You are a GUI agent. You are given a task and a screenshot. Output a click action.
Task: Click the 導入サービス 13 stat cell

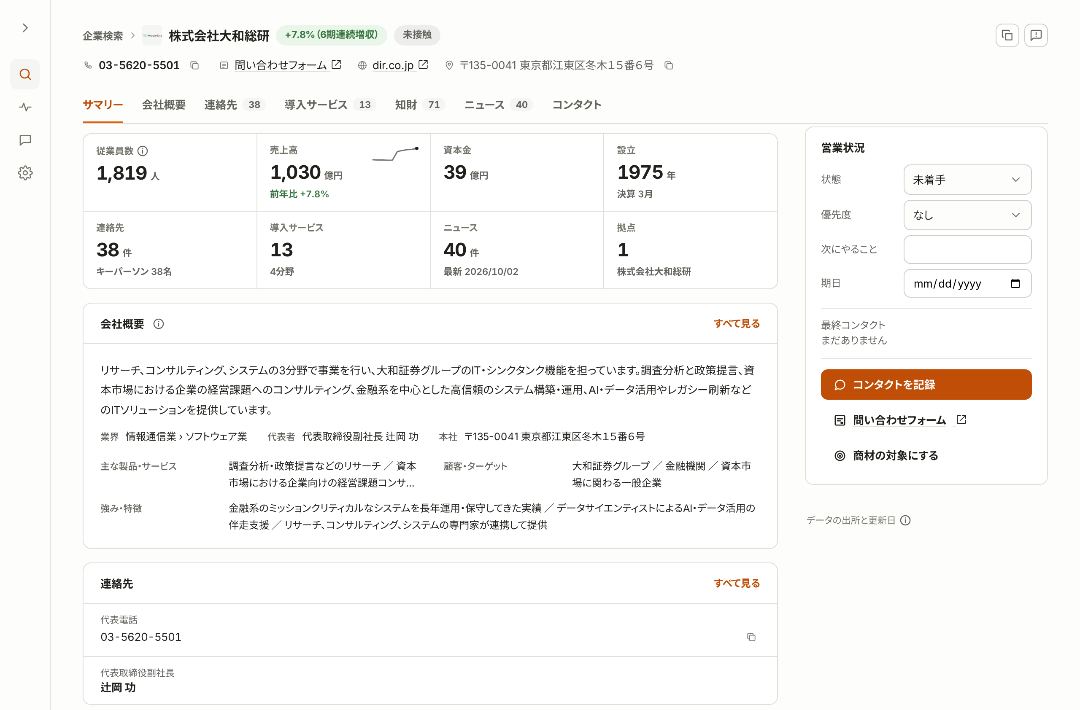(x=343, y=250)
